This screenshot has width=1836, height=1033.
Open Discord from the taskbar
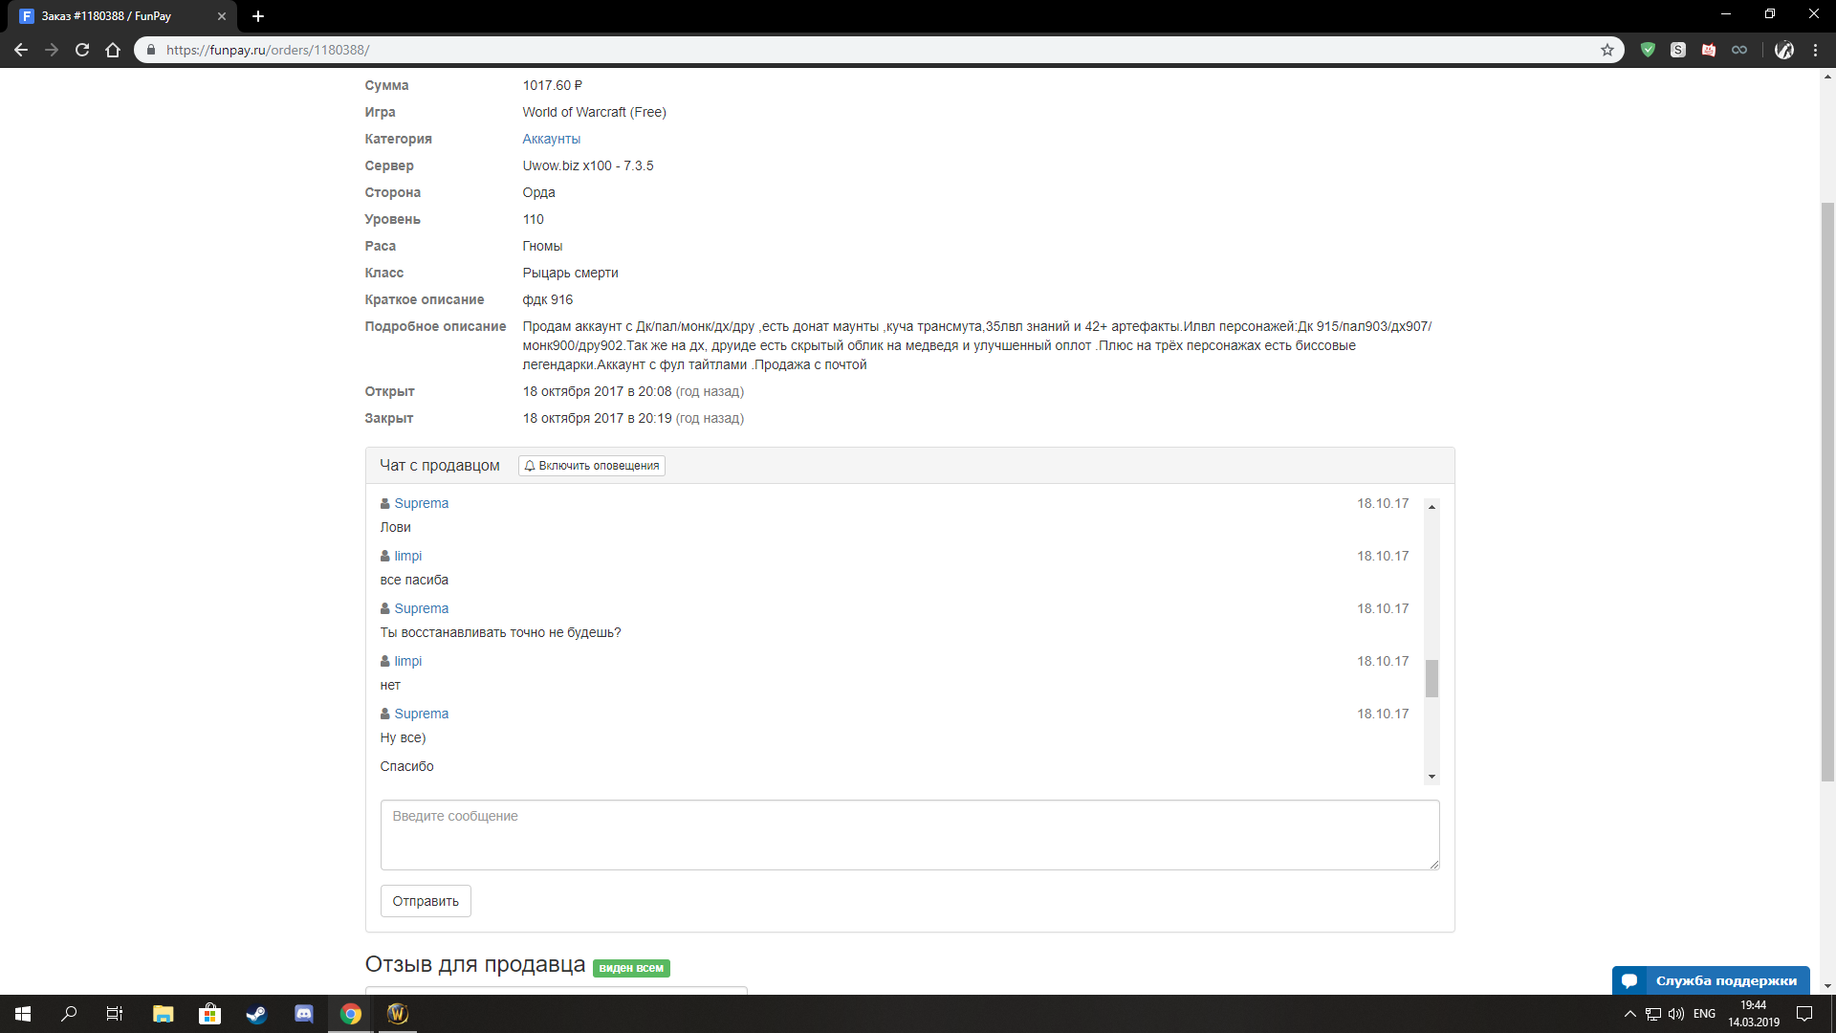tap(304, 1014)
